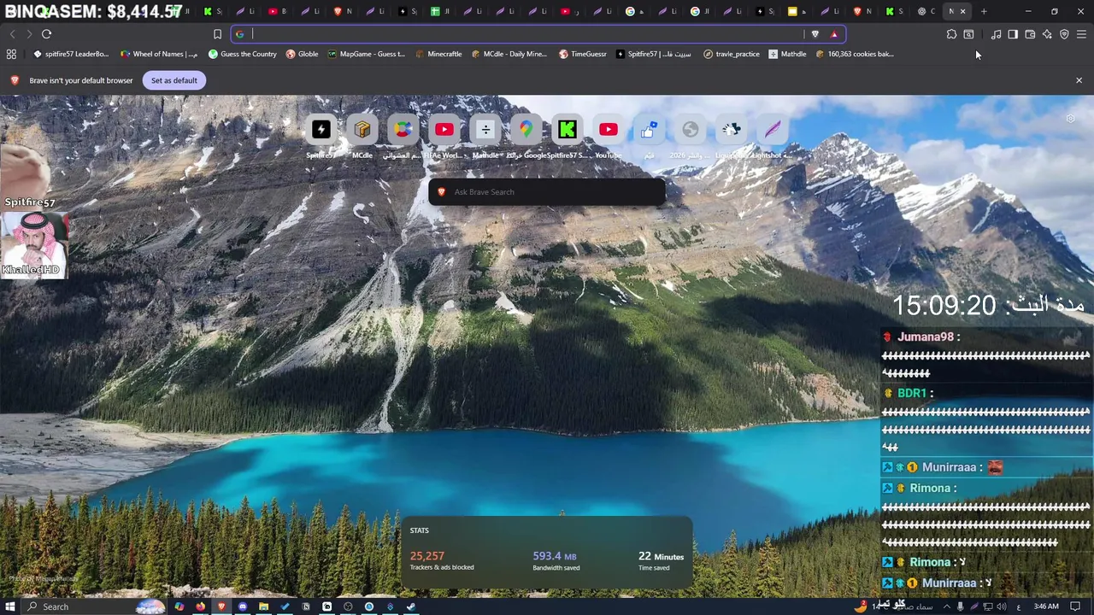1094x615 pixels.
Task: Reload the page with the refresh icon
Action: [46, 34]
